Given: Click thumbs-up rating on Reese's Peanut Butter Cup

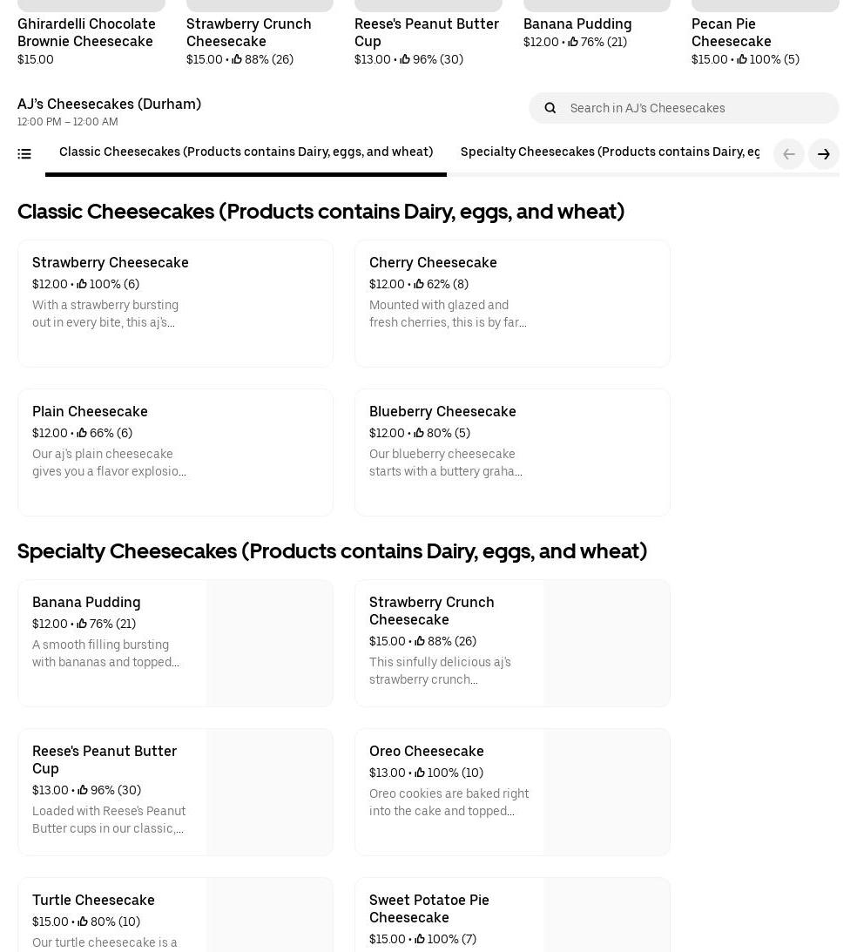Looking at the screenshot, I should click(x=83, y=790).
